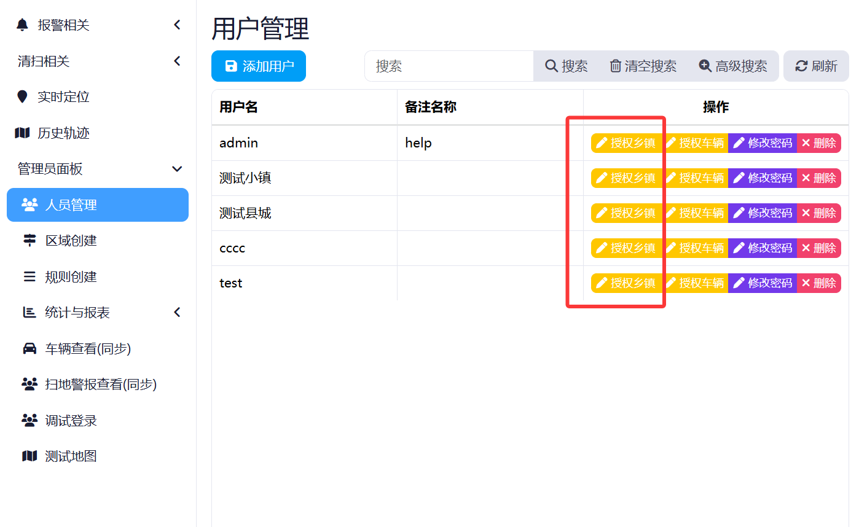
Task: Expand the 清扫相关 section arrow
Action: 177,61
